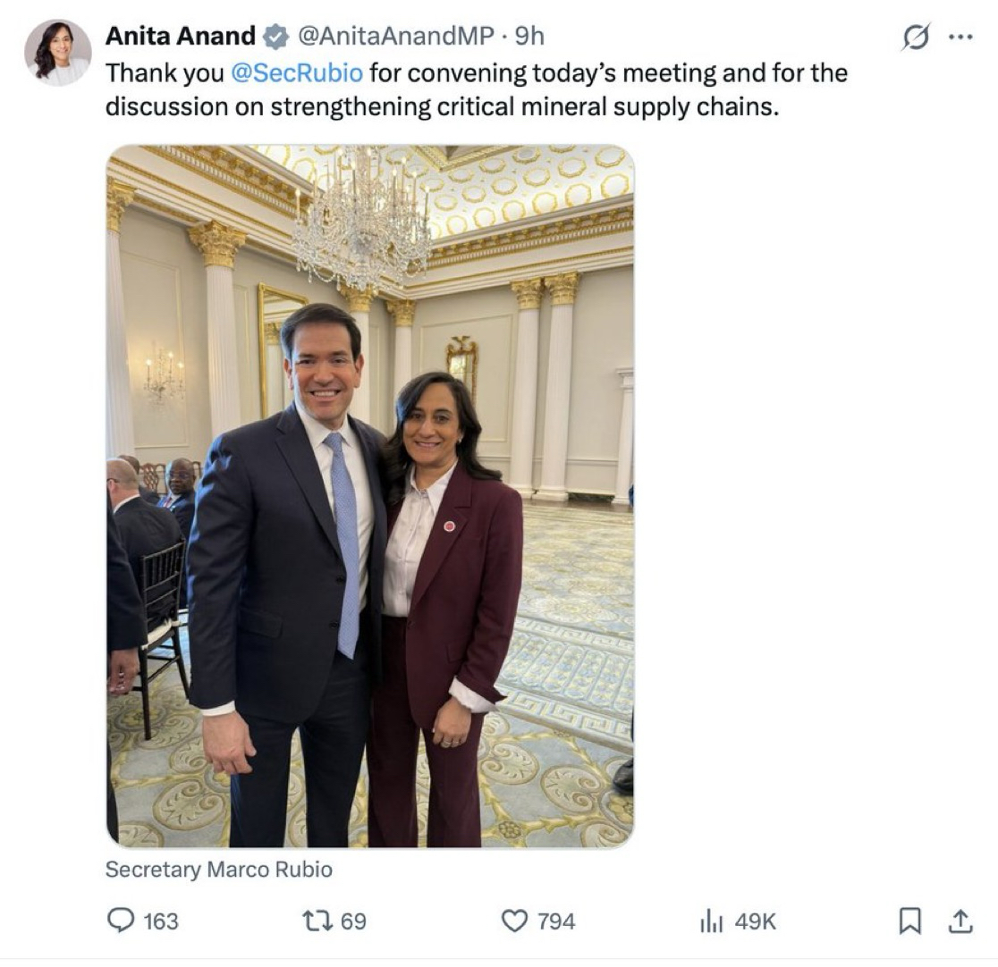Viewport: 998px width, 967px height.
Task: Open Anita Anand's profile avatar
Action: click(x=57, y=53)
